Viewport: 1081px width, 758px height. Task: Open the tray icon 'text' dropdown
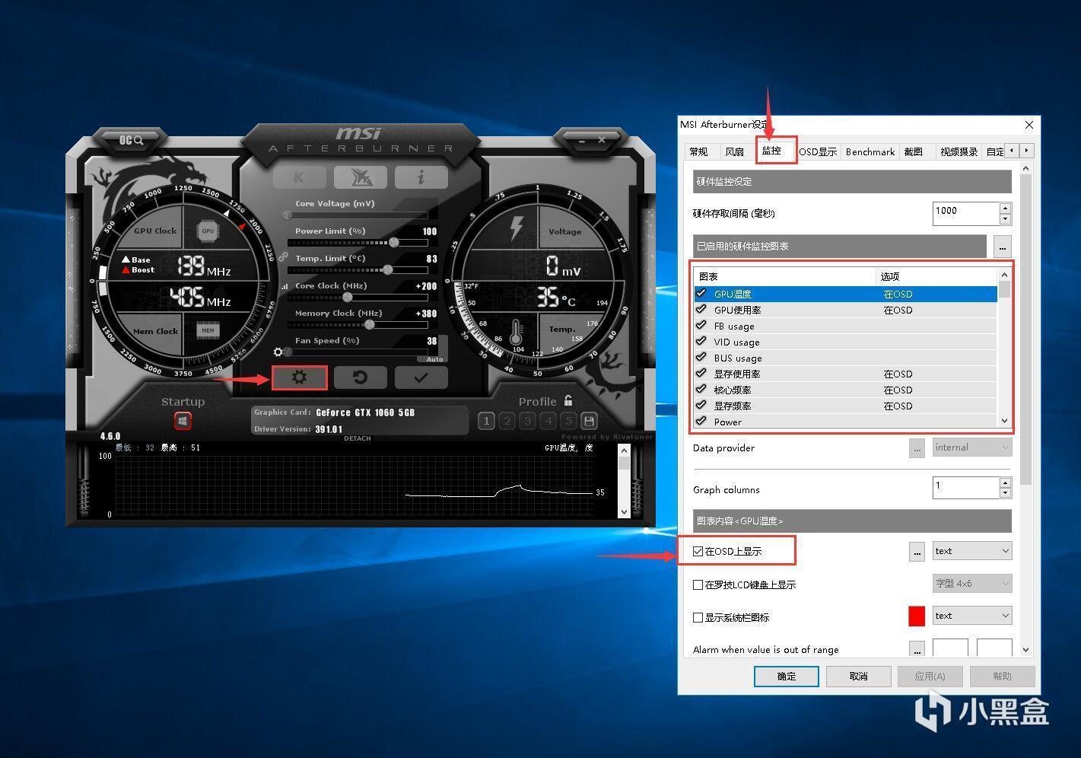pos(972,615)
